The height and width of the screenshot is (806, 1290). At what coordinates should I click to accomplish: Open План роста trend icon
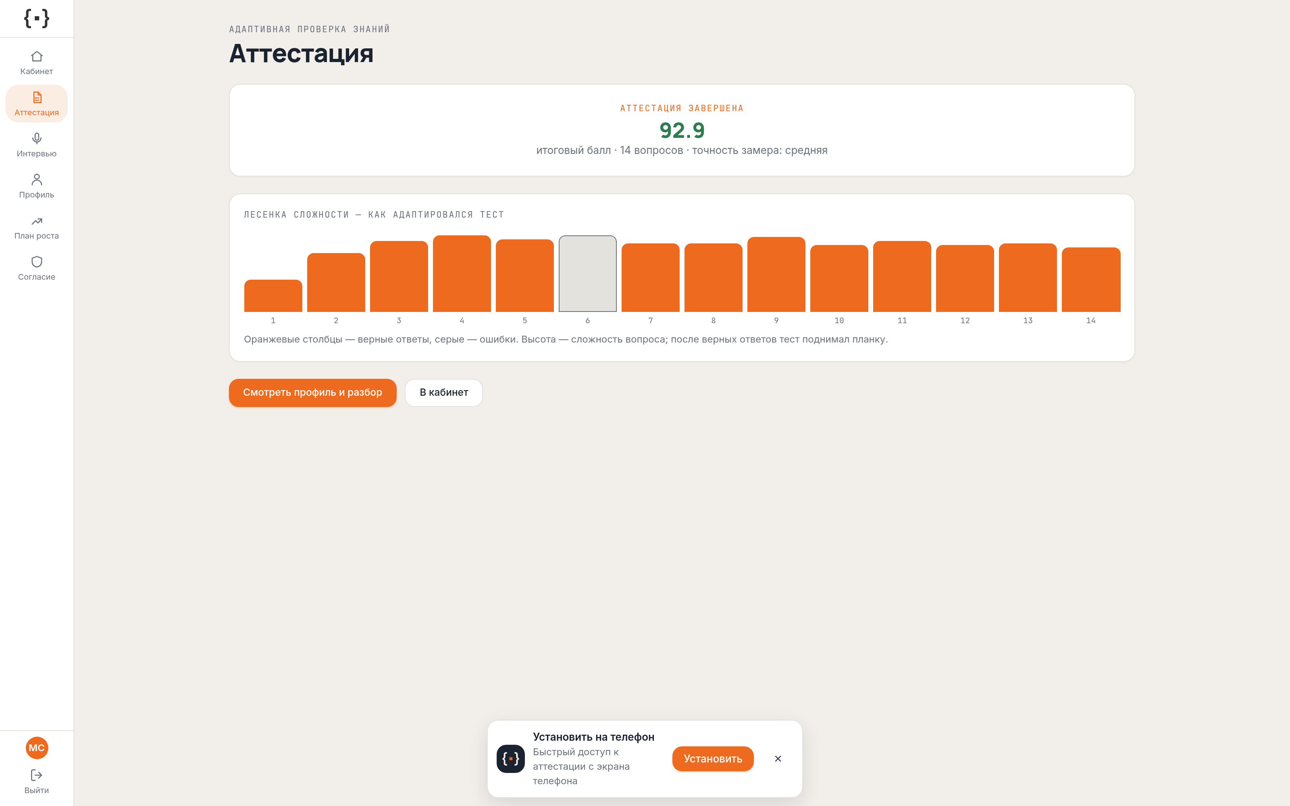click(37, 221)
